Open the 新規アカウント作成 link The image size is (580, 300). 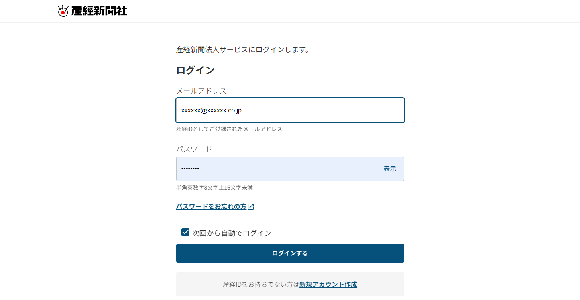click(328, 284)
